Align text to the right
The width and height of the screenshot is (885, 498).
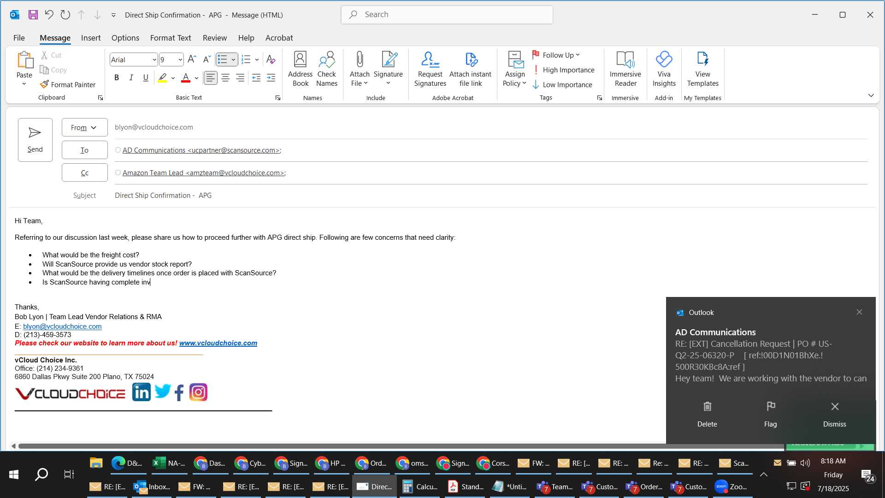[240, 78]
